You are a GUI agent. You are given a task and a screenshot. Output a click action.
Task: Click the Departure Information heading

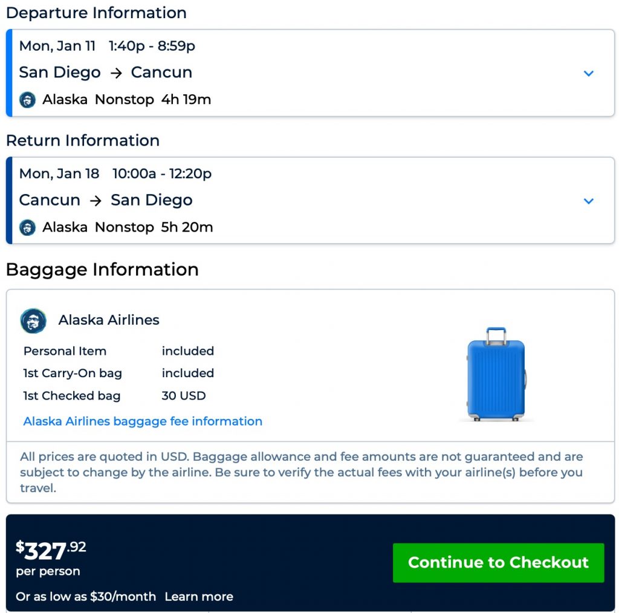96,13
